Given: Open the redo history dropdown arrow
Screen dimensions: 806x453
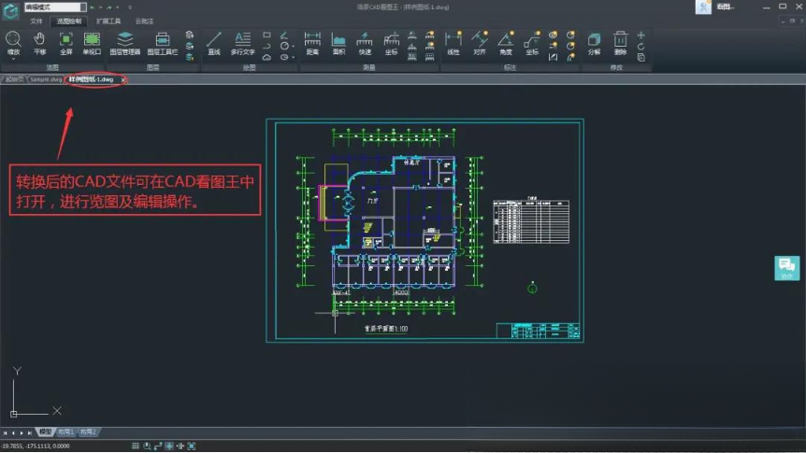Looking at the screenshot, I should (117, 7).
